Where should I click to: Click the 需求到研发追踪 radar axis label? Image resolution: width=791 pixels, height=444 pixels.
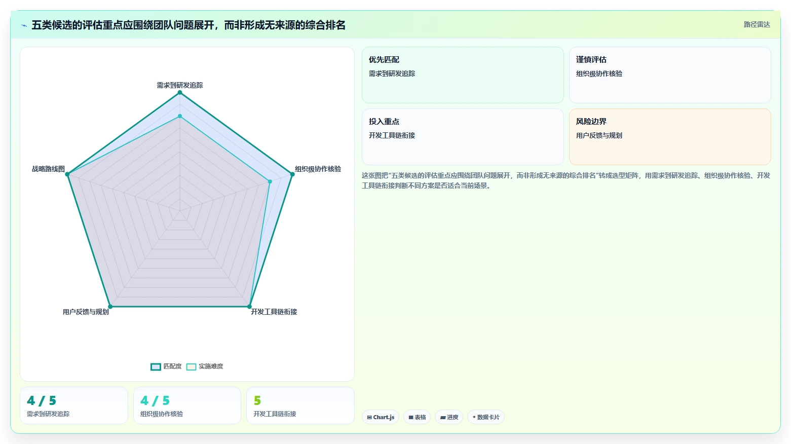pyautogui.click(x=179, y=85)
